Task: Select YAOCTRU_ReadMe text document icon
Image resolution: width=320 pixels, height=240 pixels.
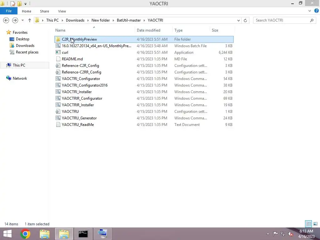Action: [x=58, y=124]
